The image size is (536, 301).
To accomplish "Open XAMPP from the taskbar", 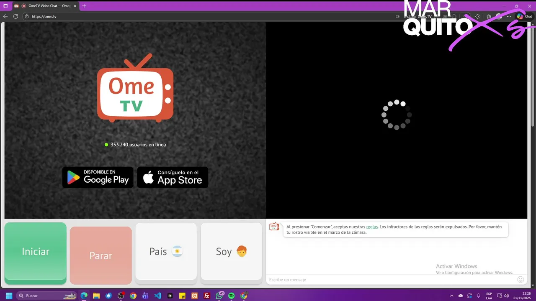I will click(x=194, y=296).
